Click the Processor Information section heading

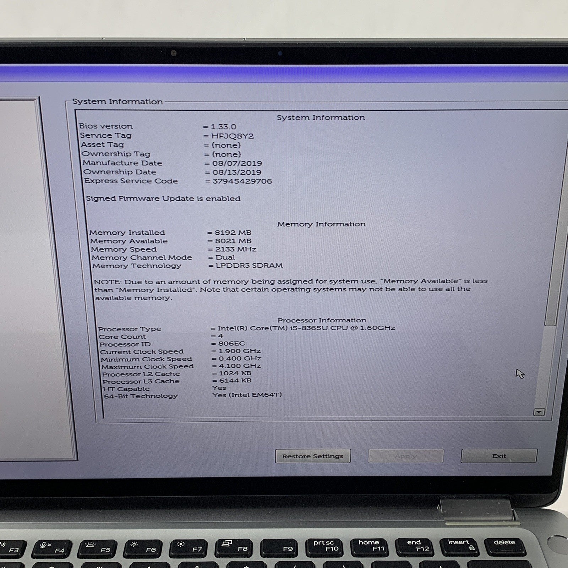(x=322, y=320)
